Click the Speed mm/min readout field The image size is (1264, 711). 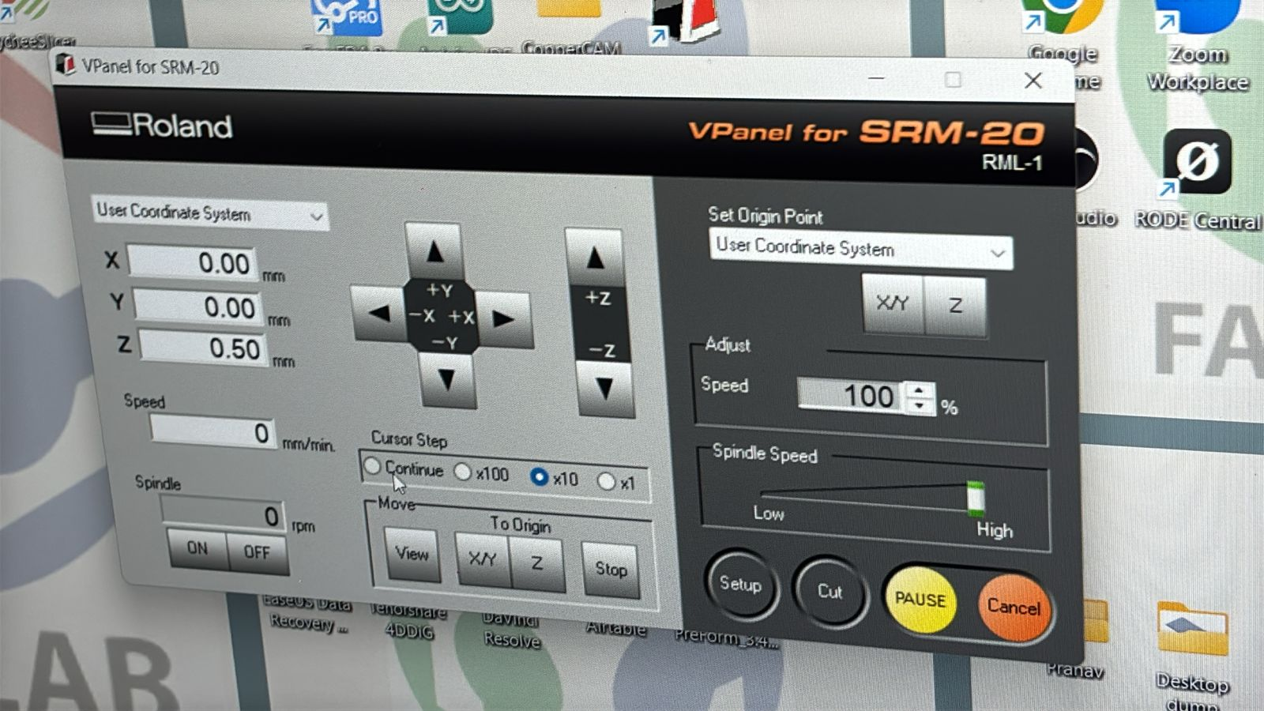pyautogui.click(x=213, y=432)
